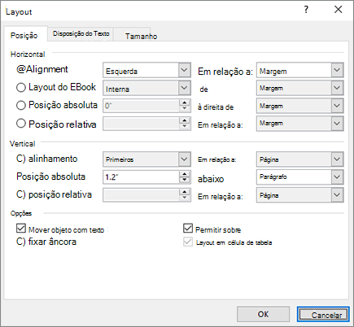
Task: Click the Cancelar button
Action: pos(323,315)
